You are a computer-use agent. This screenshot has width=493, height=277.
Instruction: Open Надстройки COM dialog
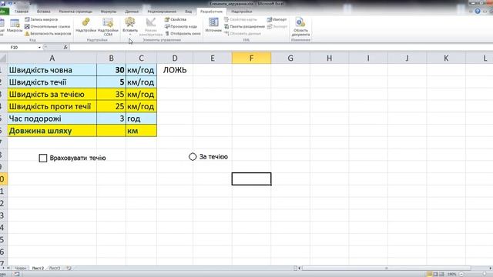108,27
